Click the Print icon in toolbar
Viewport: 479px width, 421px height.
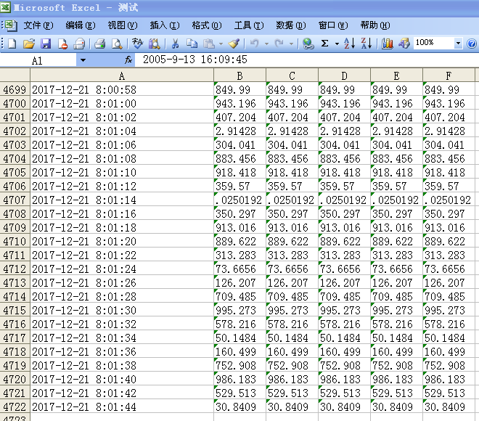point(100,44)
